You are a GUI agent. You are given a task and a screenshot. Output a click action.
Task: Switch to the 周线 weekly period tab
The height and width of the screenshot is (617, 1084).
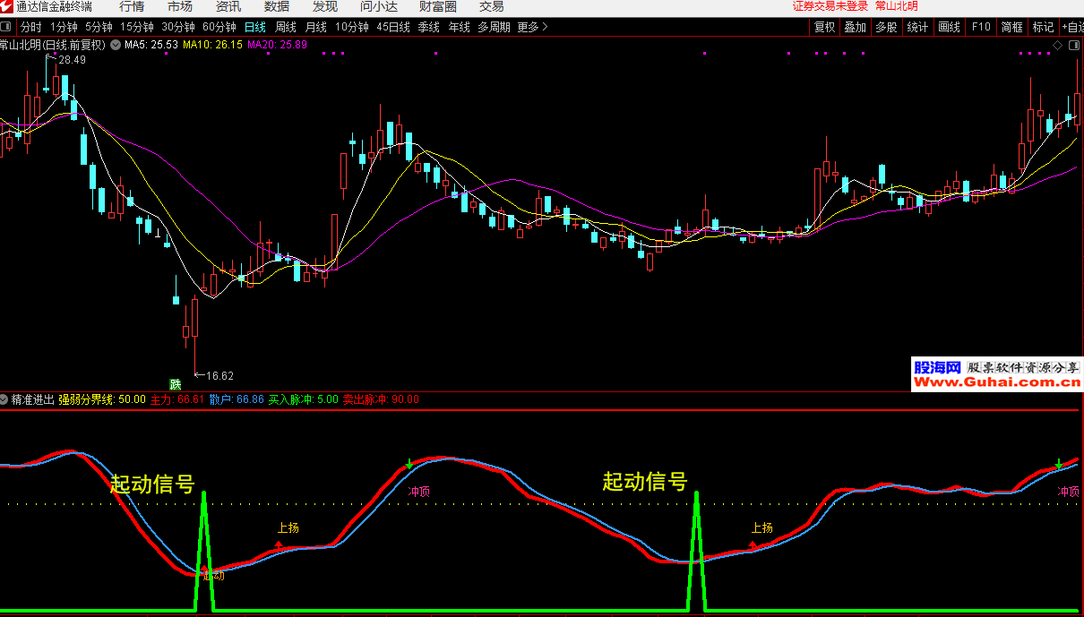(x=285, y=27)
